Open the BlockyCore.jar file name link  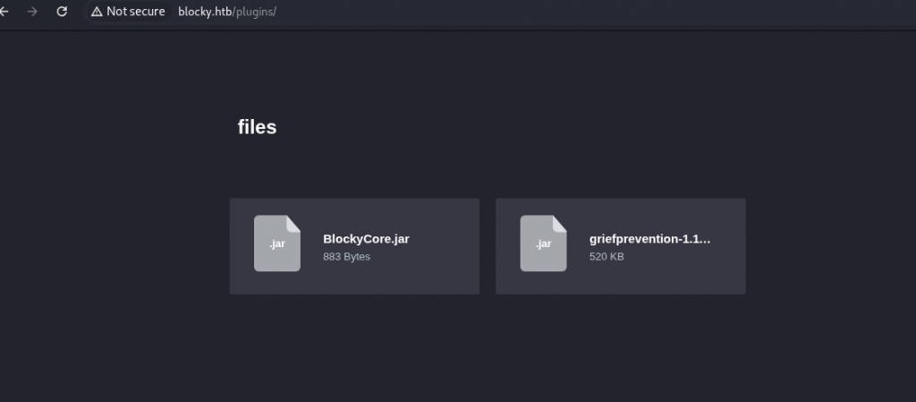coord(366,238)
